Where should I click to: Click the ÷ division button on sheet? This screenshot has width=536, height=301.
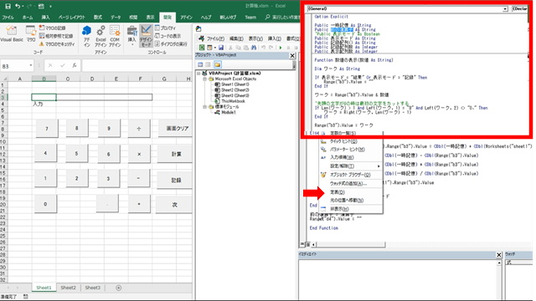coord(139,129)
